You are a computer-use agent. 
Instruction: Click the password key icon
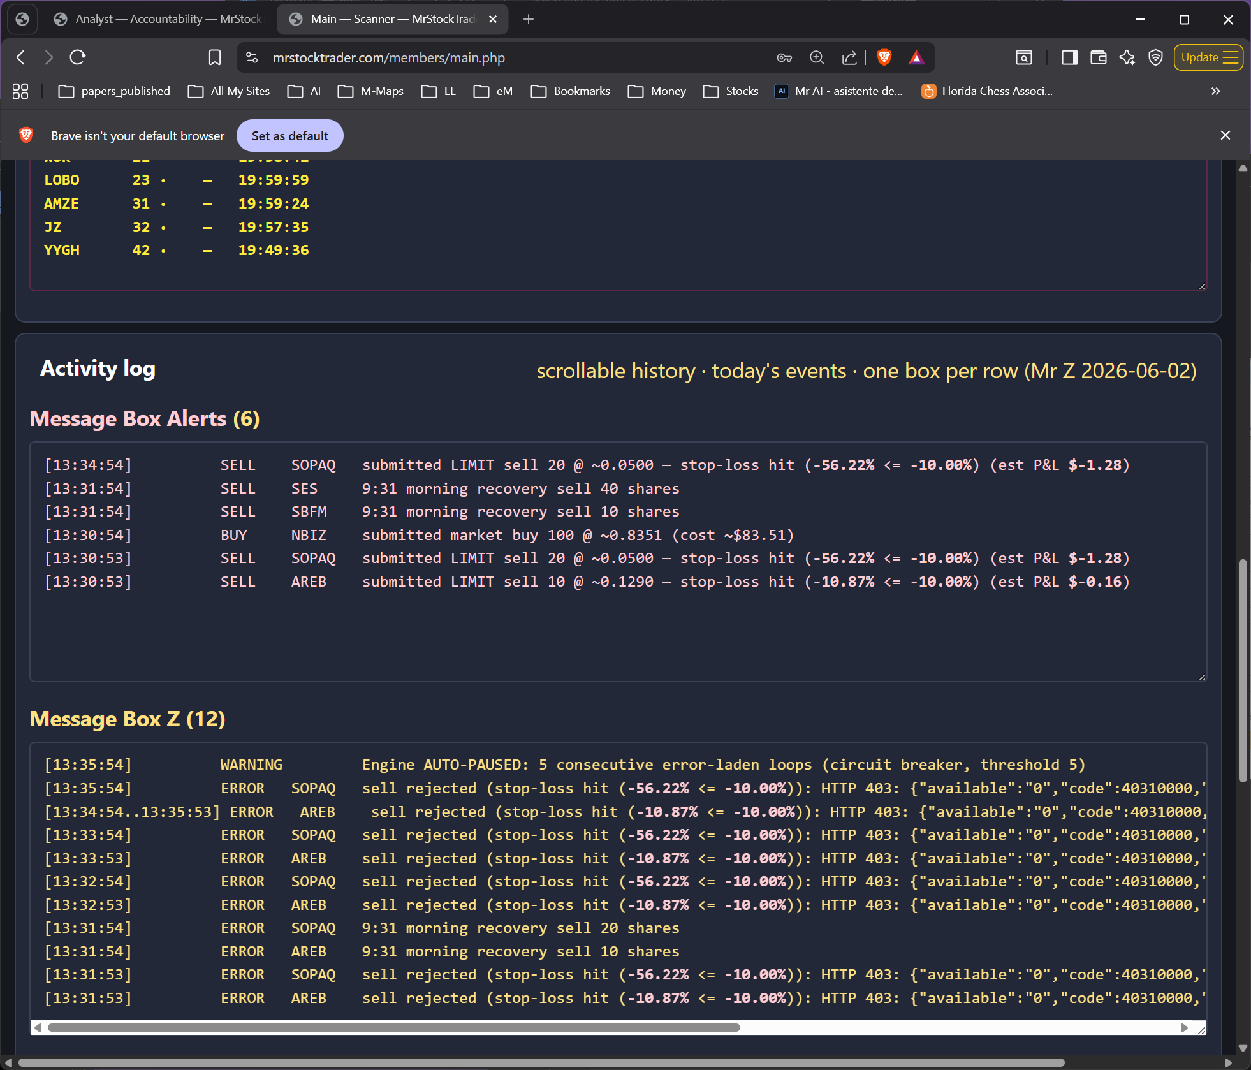(784, 57)
